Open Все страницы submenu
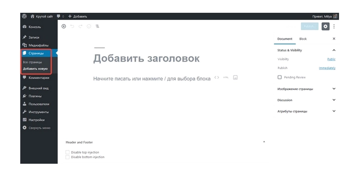 click(33, 62)
